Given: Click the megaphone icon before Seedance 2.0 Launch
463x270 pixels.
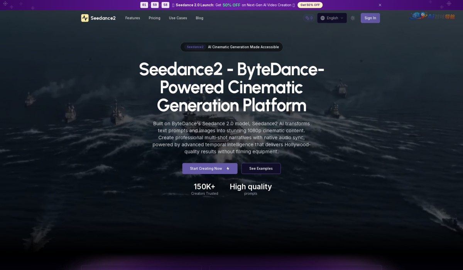Looking at the screenshot, I should tap(172, 5).
